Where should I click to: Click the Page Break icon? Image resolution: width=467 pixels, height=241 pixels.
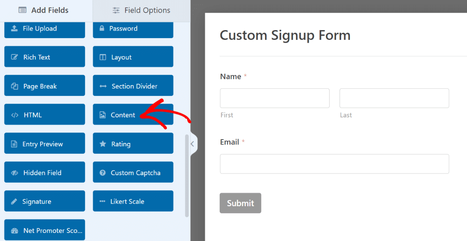tap(15, 86)
